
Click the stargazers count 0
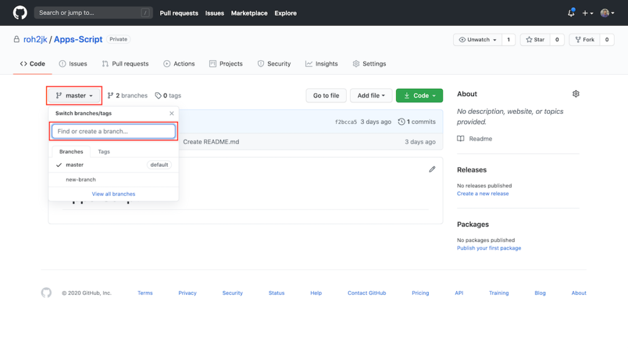tap(557, 40)
